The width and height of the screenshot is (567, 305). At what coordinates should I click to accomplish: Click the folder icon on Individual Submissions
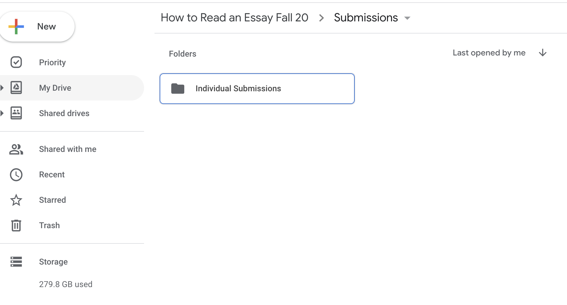(178, 88)
